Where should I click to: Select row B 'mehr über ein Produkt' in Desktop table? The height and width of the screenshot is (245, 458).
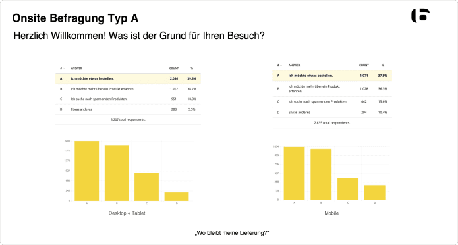128,89
